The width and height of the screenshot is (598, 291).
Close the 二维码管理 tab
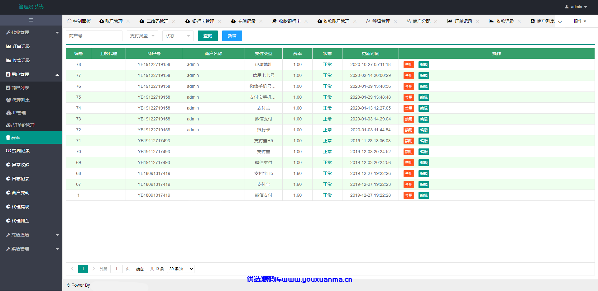point(174,21)
